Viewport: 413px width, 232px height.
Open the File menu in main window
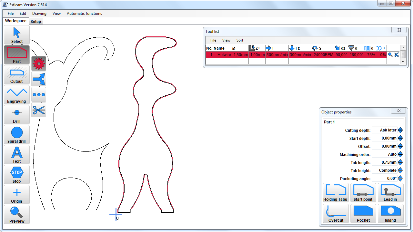pyautogui.click(x=11, y=14)
